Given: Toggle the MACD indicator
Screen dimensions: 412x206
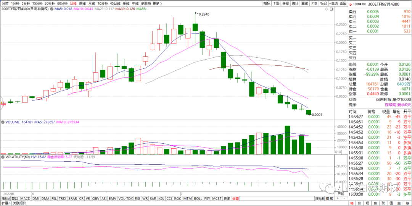Looking at the screenshot, I should (25, 199).
